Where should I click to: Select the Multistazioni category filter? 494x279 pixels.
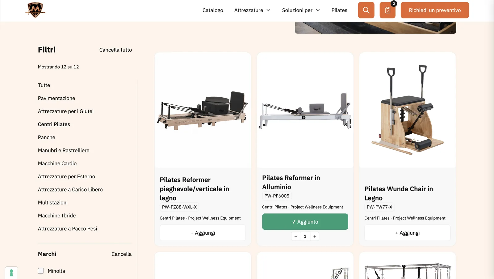coord(53,203)
